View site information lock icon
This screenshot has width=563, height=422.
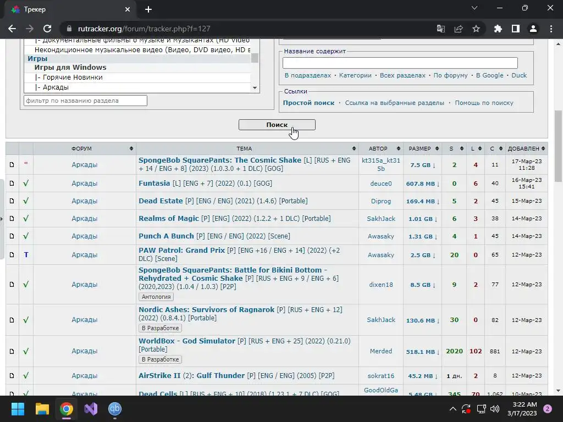click(70, 29)
